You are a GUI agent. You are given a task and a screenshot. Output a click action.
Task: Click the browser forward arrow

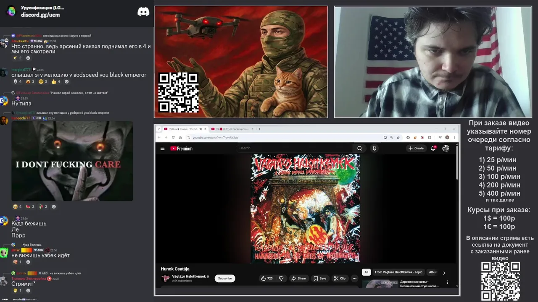coord(166,137)
